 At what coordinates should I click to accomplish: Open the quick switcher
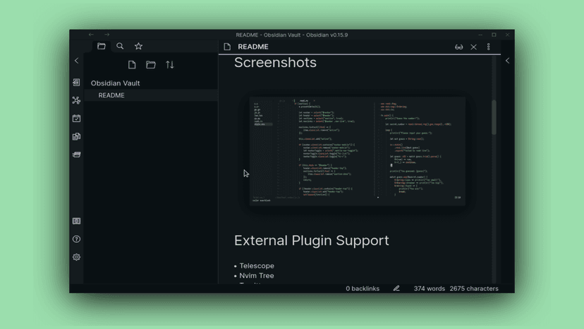click(76, 82)
